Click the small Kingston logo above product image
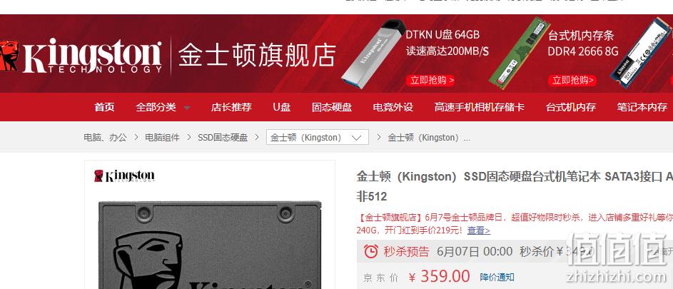This screenshot has height=289, width=673. click(124, 176)
